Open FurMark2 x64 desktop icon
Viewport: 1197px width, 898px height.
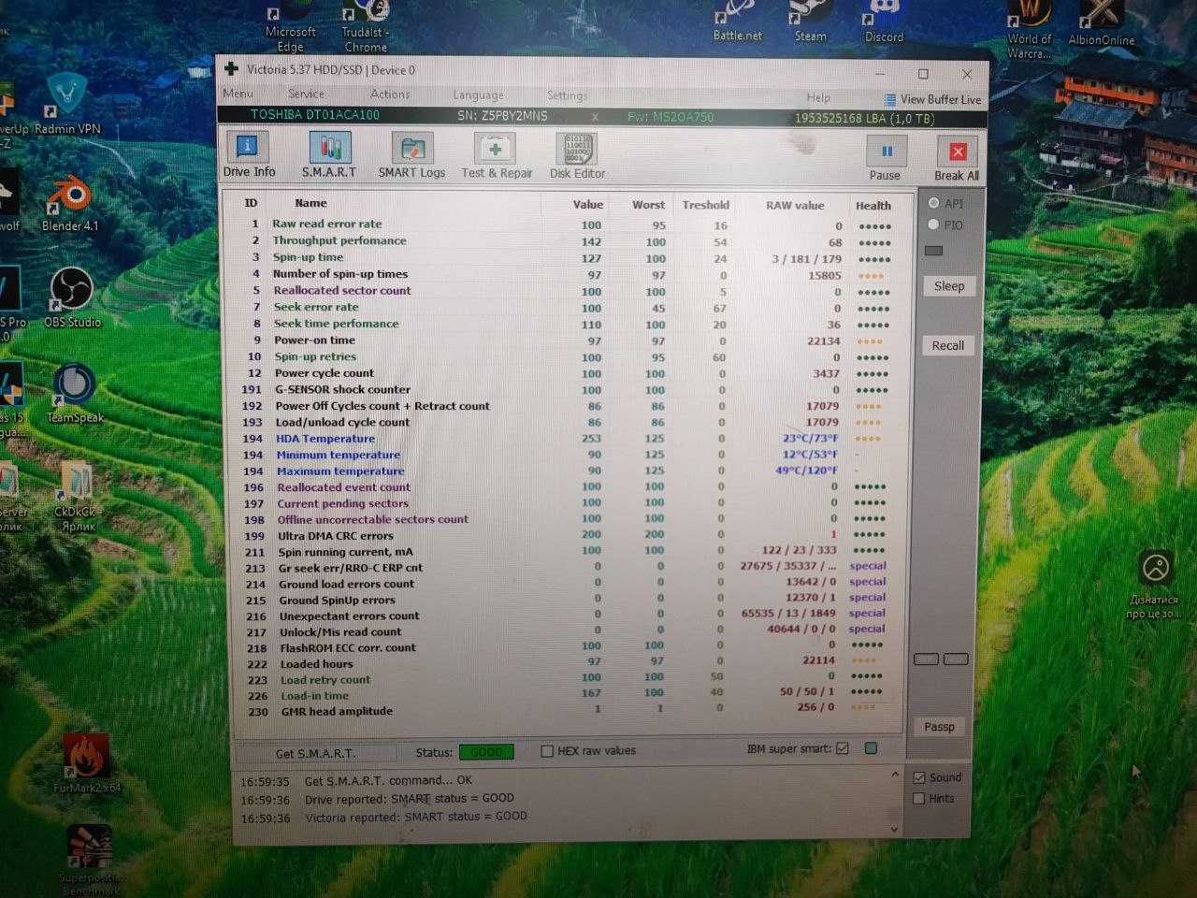point(86,764)
